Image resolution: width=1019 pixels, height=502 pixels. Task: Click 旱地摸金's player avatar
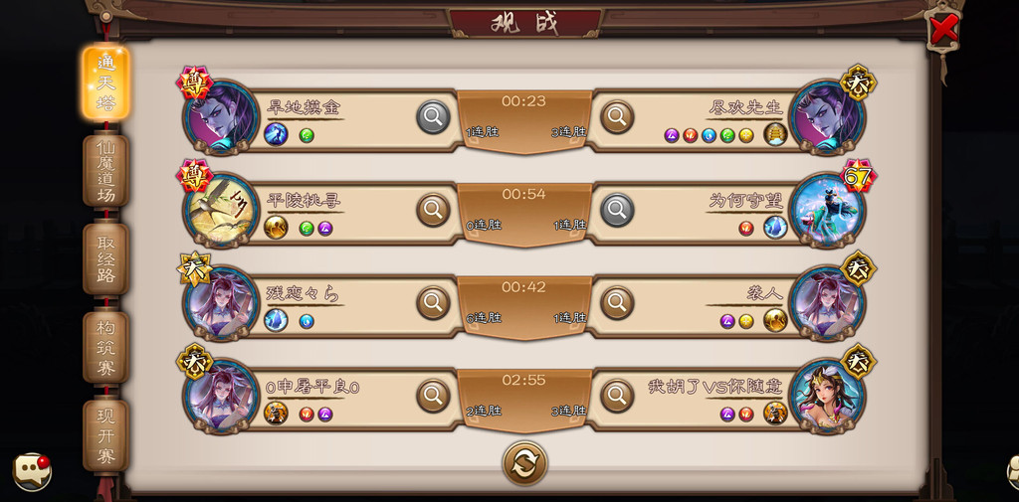[x=222, y=117]
